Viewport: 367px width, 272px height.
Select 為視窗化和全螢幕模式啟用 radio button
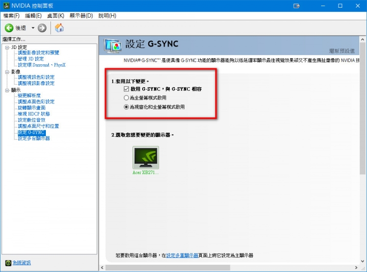pos(126,107)
